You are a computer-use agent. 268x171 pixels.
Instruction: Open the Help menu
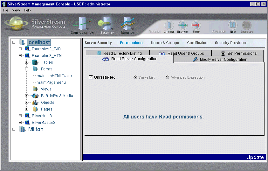point(27,10)
